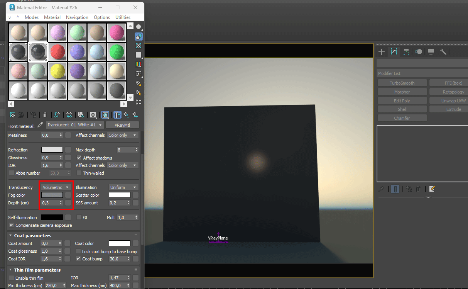The height and width of the screenshot is (289, 468).
Task: Click the Put to Library icon
Action: [x=81, y=115]
